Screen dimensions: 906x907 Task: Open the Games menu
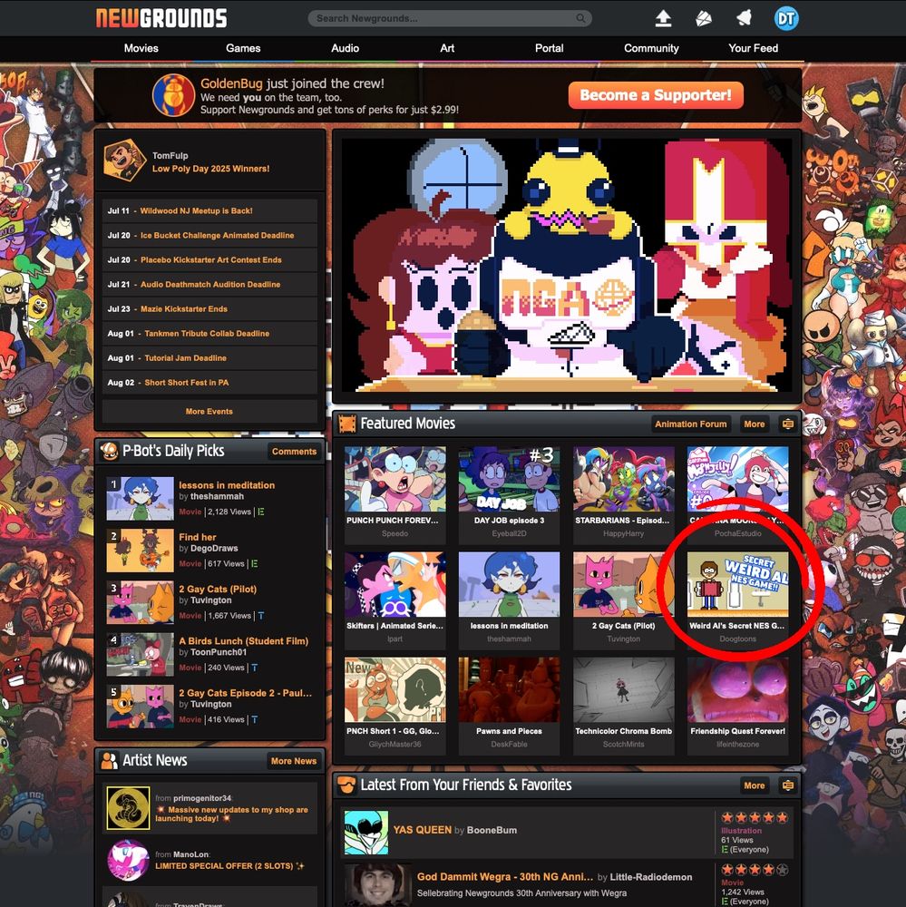click(x=243, y=49)
